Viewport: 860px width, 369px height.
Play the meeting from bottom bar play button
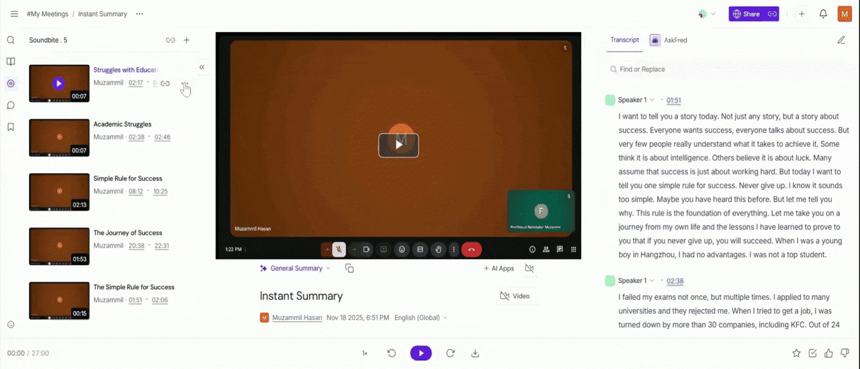click(421, 353)
